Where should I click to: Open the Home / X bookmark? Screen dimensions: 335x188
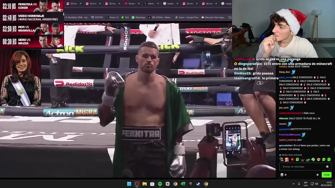[x=112, y=17]
